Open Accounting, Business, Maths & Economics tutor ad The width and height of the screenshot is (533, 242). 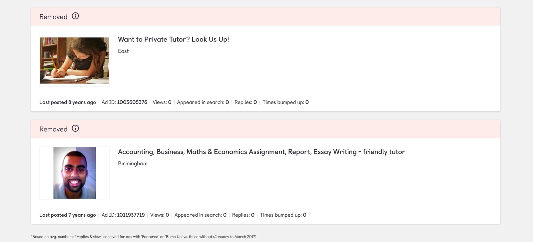262,152
